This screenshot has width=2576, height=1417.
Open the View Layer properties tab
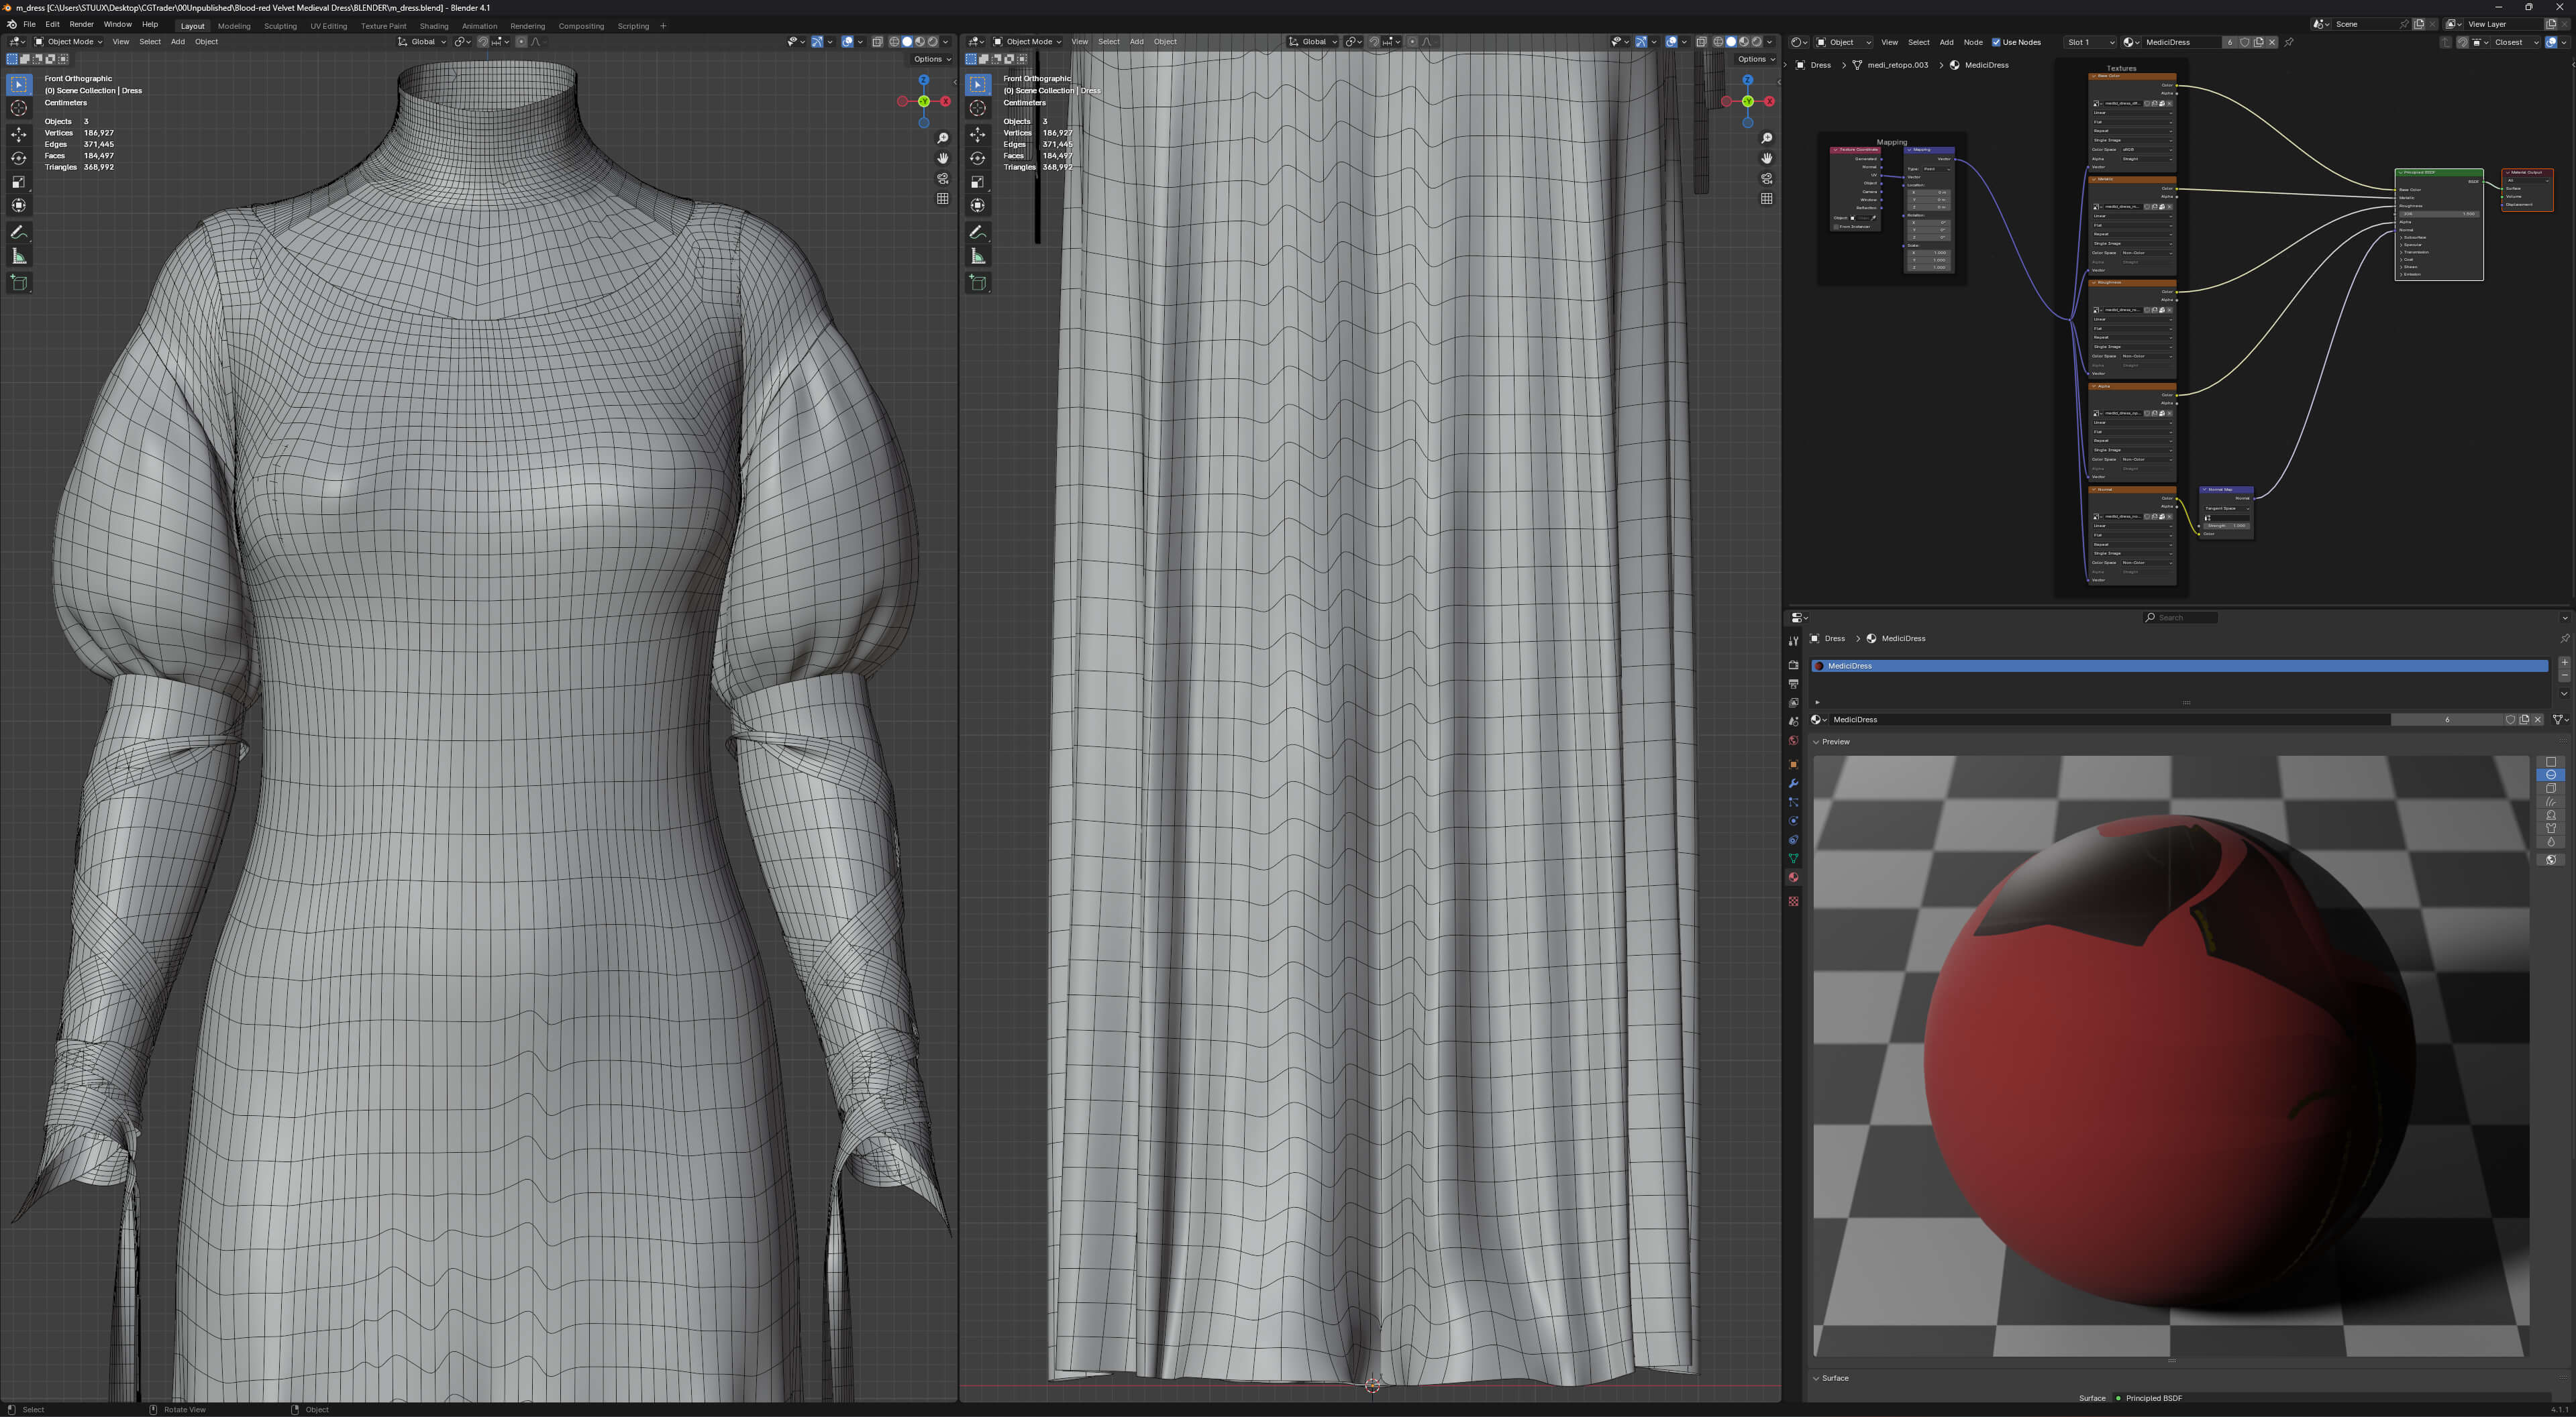click(x=1793, y=703)
